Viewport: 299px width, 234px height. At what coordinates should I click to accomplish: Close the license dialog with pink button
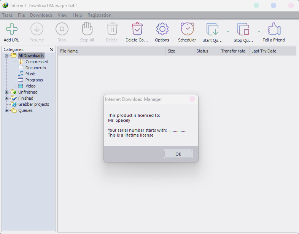point(192,99)
